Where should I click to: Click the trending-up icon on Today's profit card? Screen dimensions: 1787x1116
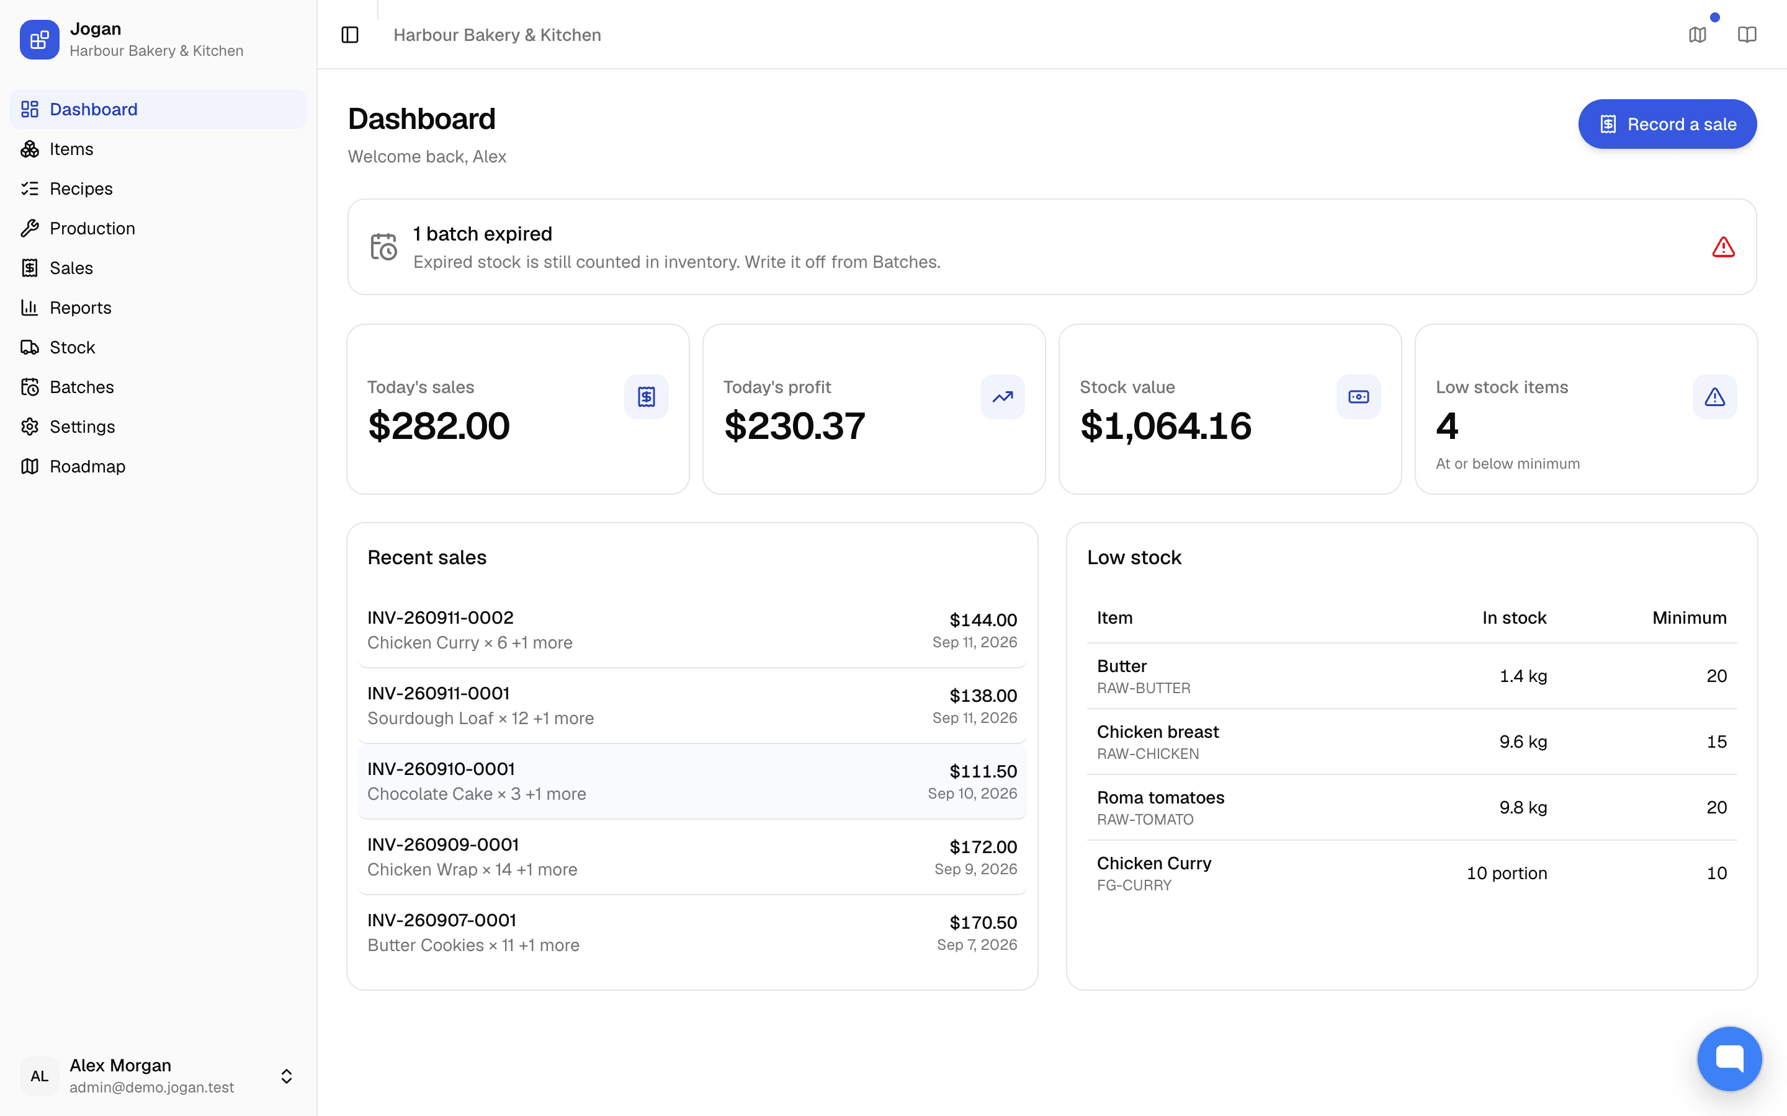1002,397
